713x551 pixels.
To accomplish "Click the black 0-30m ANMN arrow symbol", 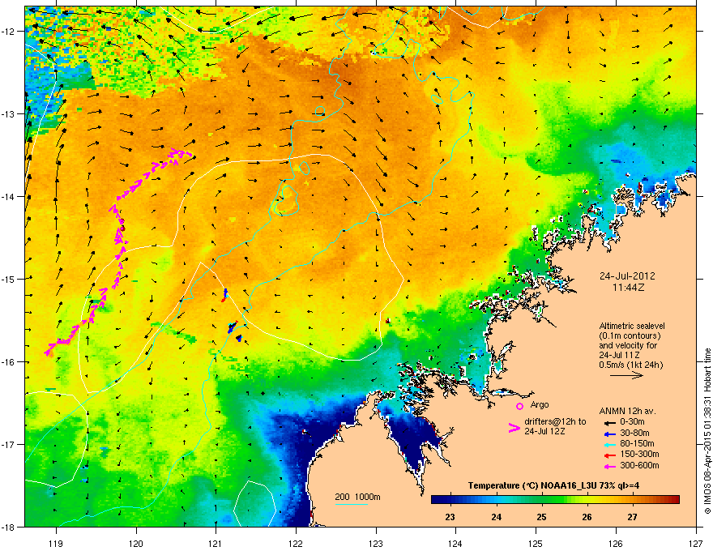I will (608, 422).
